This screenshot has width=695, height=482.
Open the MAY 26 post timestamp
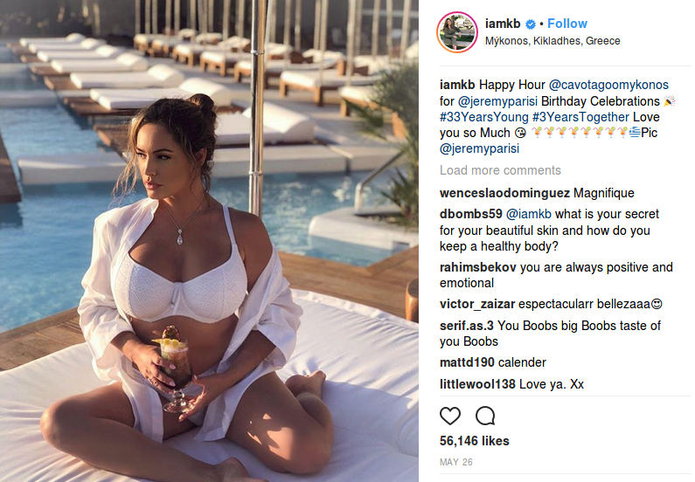455,462
